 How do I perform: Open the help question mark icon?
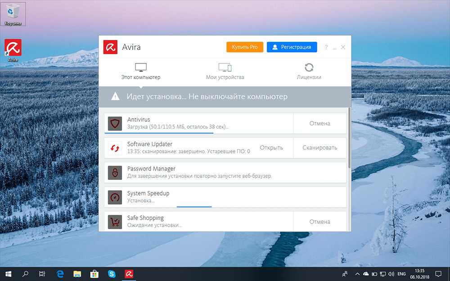pos(326,47)
